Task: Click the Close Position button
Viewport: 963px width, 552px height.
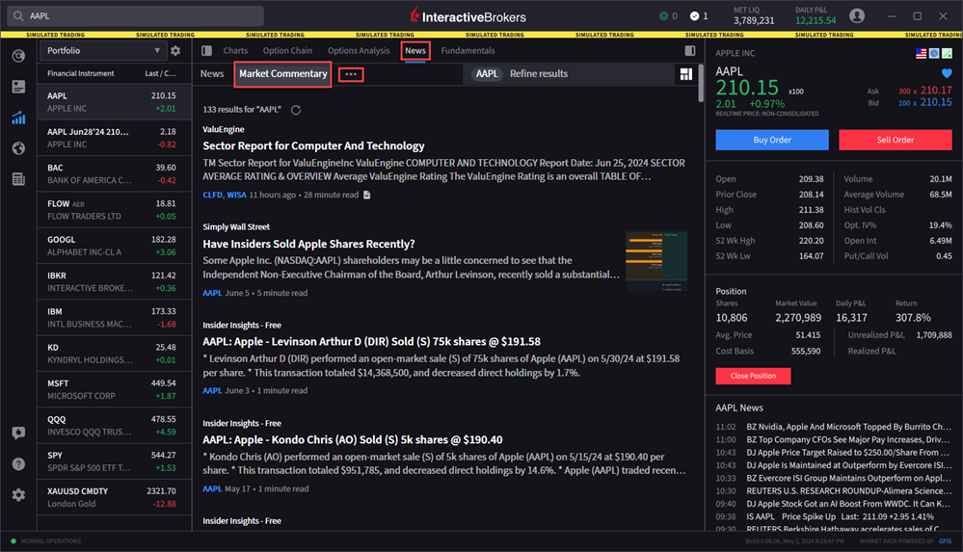Action: 753,376
